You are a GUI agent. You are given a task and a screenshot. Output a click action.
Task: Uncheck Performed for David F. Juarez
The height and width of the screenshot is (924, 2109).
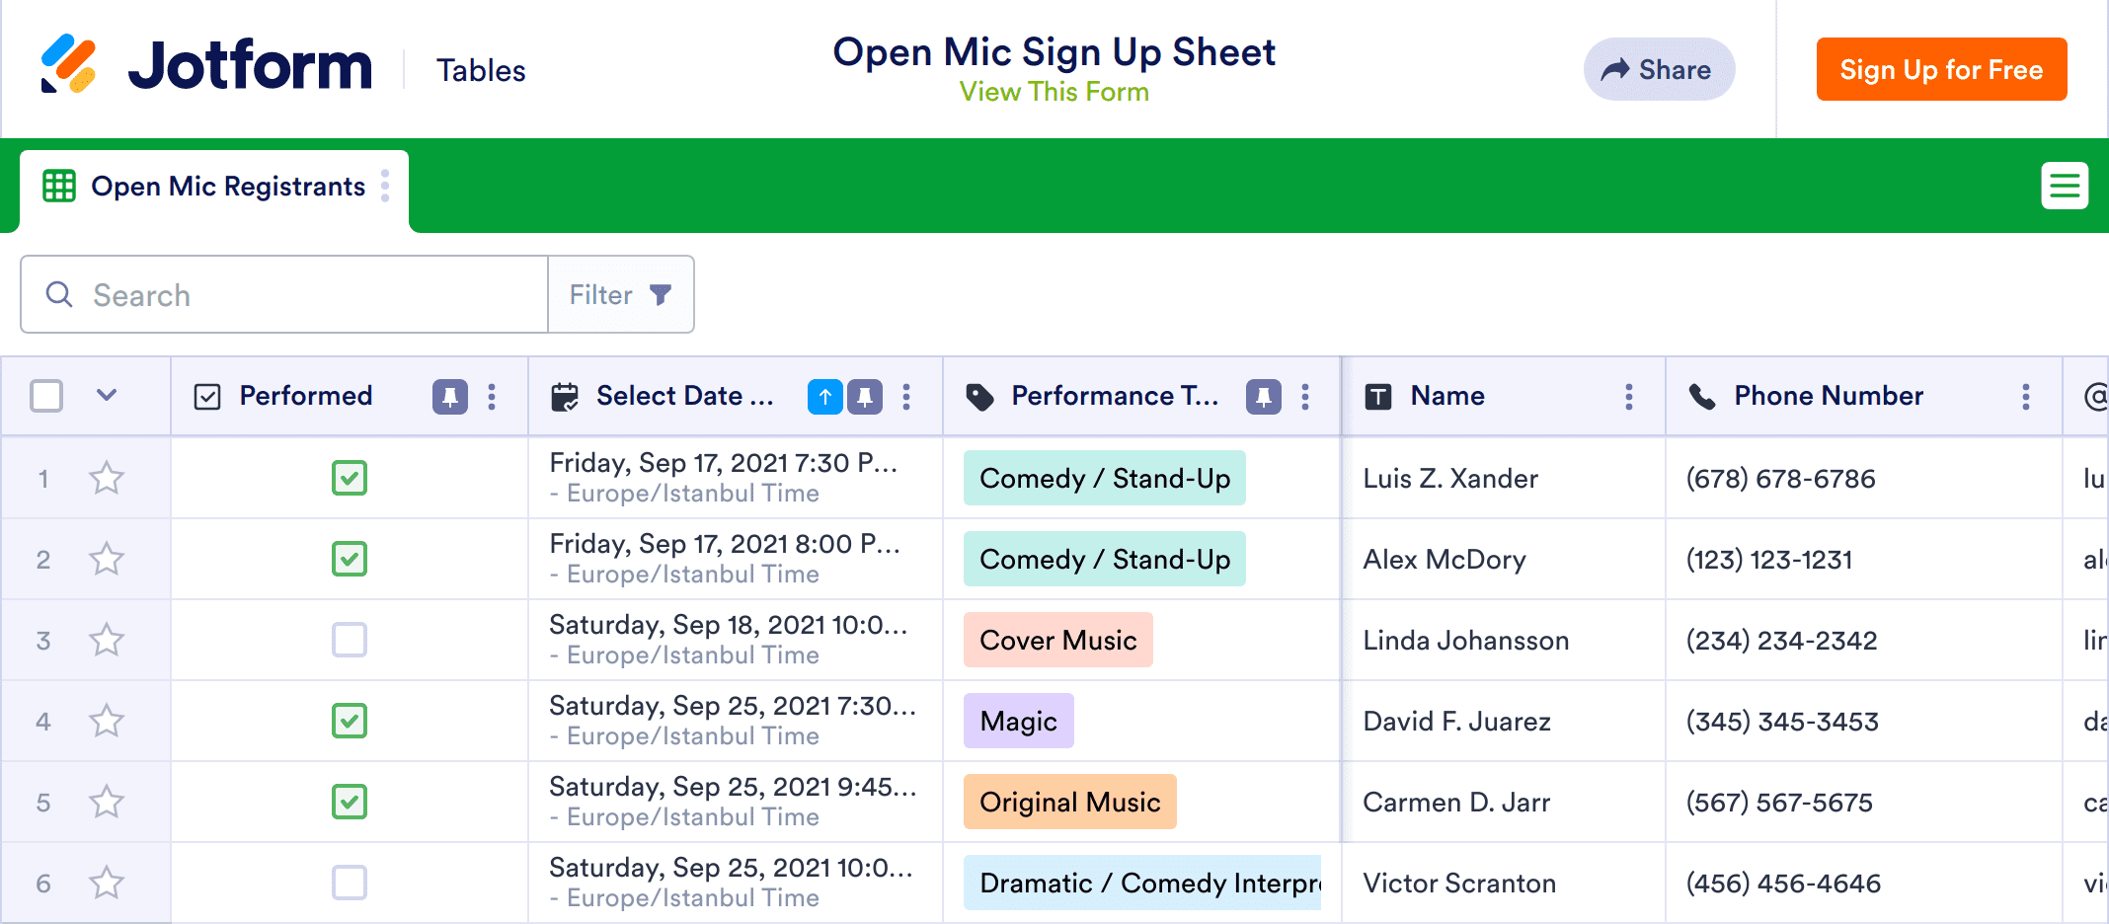coord(350,722)
